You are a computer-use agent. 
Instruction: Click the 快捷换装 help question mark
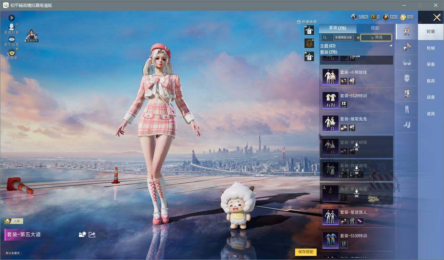[299, 22]
